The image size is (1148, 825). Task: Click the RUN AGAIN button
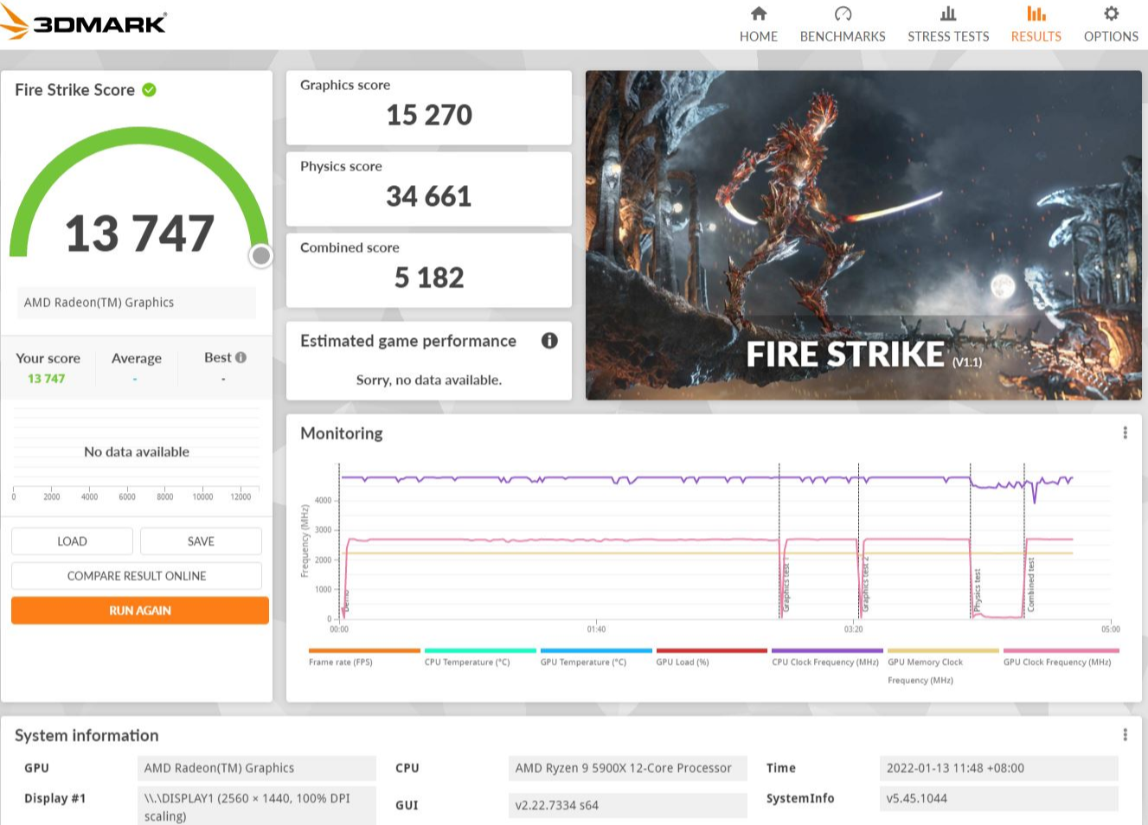(140, 611)
